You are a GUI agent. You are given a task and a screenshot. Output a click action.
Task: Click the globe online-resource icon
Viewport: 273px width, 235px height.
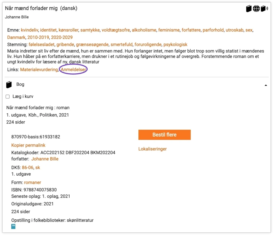(256, 9)
